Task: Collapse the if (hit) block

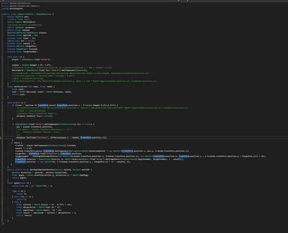Action: pos(2,143)
